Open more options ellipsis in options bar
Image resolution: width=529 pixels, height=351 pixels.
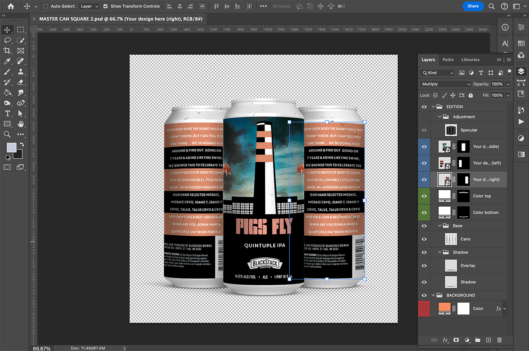[x=263, y=6]
